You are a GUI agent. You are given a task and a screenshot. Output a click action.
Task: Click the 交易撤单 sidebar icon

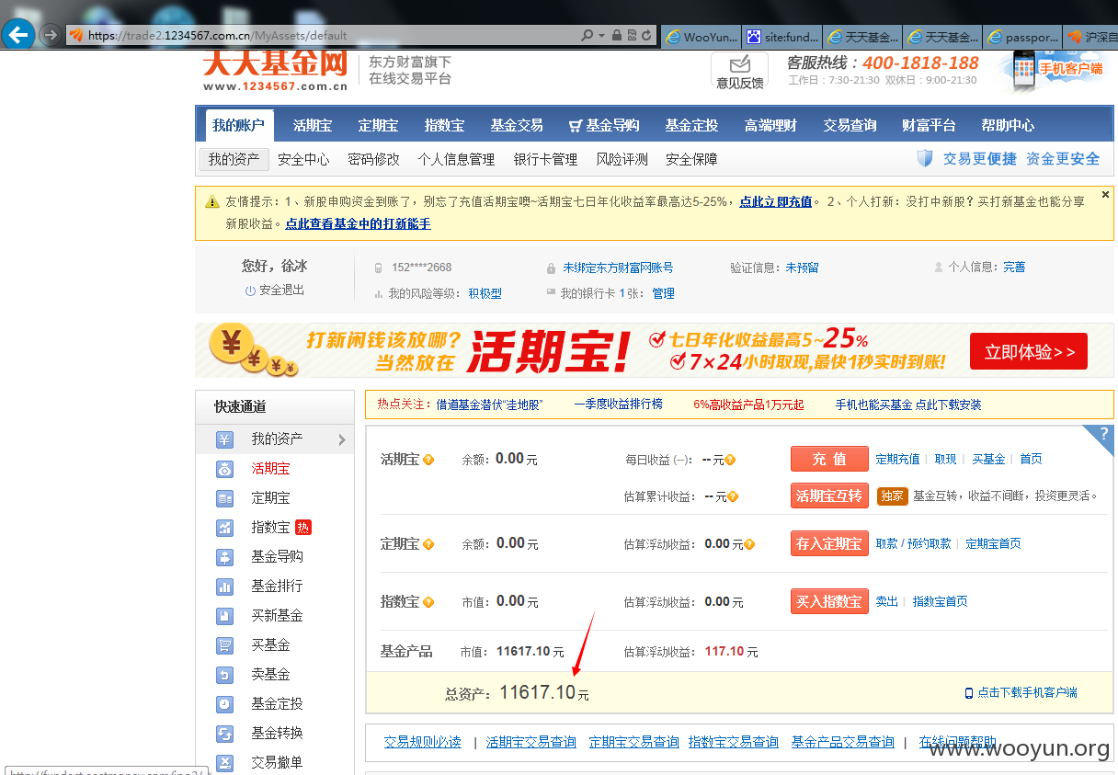pos(224,763)
